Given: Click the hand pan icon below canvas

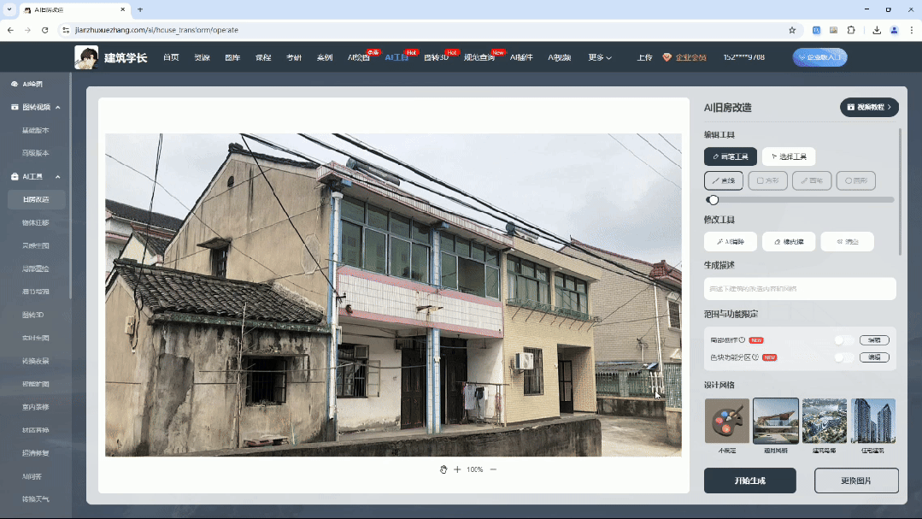Looking at the screenshot, I should point(443,469).
